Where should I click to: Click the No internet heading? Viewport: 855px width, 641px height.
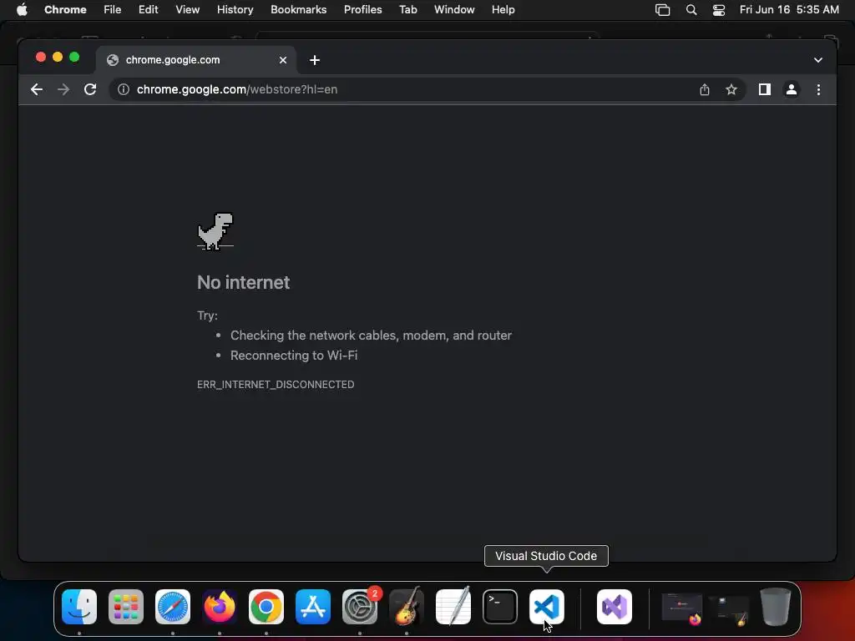(243, 282)
